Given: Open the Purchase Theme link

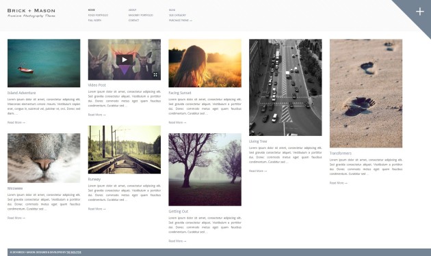Looking at the screenshot, I should (181, 20).
